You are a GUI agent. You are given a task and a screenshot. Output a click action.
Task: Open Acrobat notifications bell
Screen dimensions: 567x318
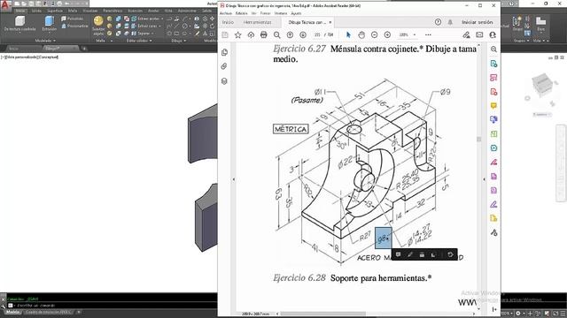450,22
